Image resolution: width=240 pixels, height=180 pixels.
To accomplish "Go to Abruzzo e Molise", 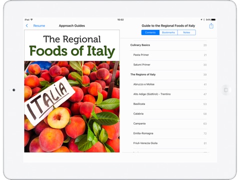I will pos(170,84).
